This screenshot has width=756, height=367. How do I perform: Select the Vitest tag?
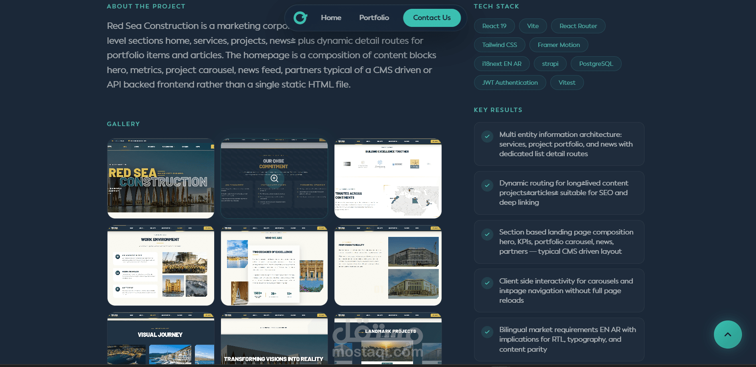click(567, 83)
